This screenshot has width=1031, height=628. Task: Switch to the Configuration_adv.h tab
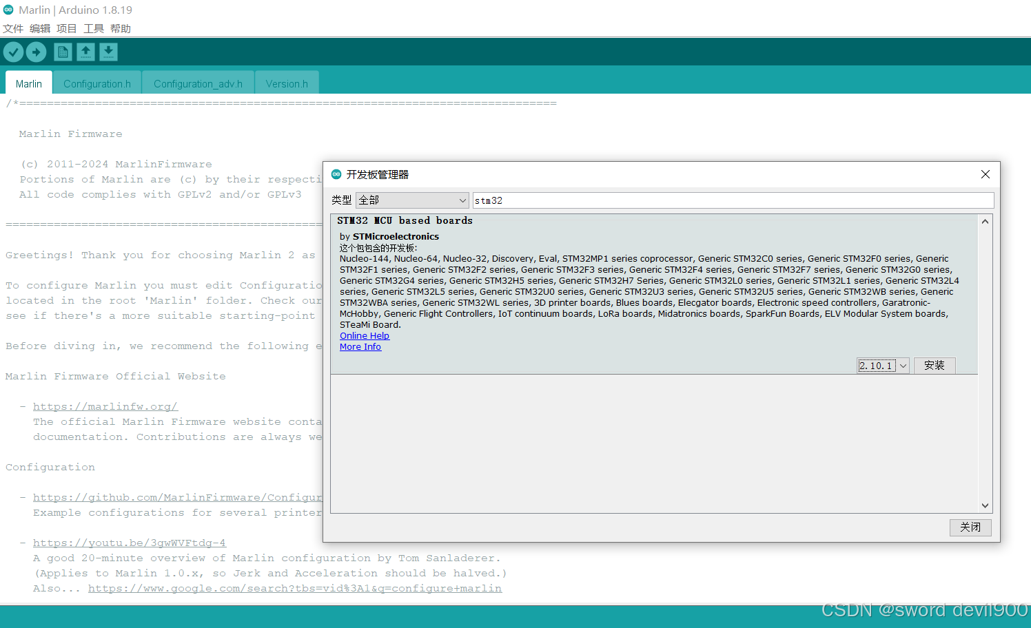point(198,83)
